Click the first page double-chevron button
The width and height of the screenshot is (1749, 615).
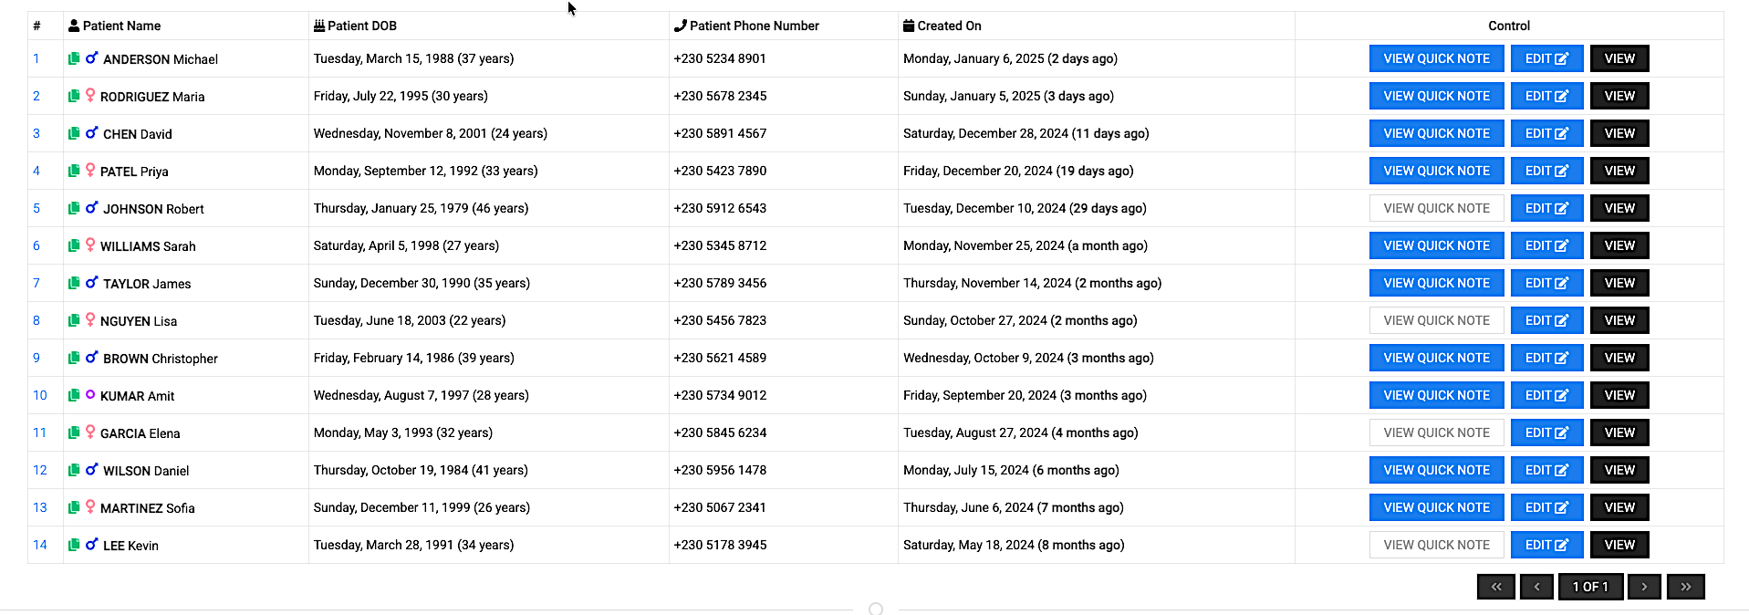(1496, 587)
